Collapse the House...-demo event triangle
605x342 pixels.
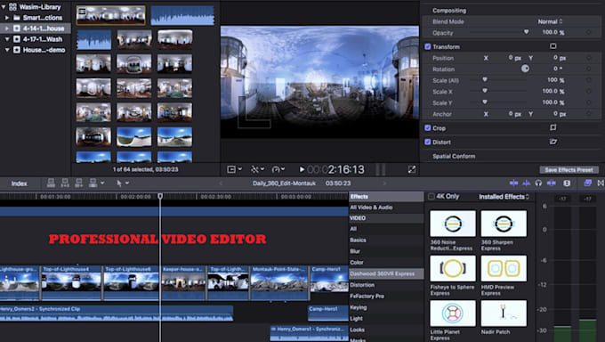coord(7,50)
